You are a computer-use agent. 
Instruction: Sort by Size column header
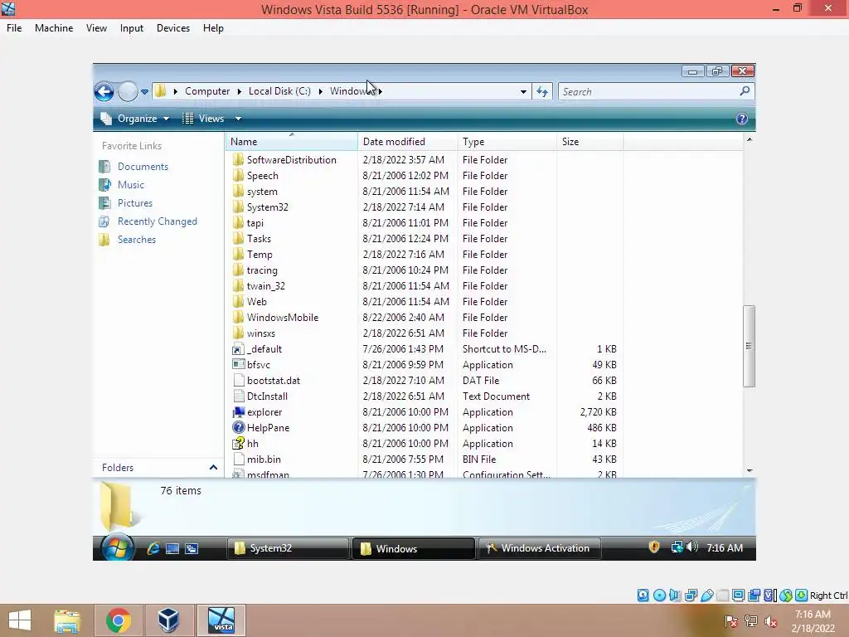(x=590, y=141)
